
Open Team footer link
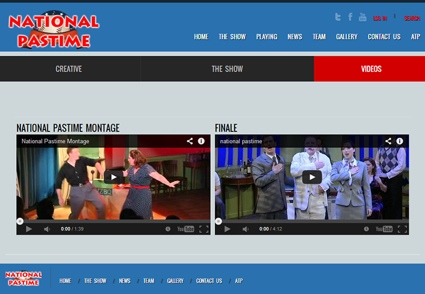[149, 281]
